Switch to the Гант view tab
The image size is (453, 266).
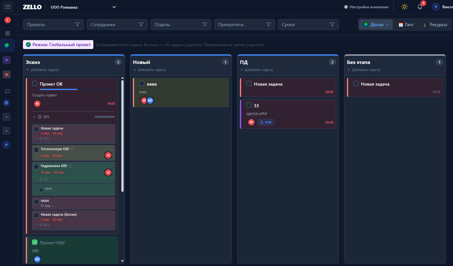[x=406, y=24]
